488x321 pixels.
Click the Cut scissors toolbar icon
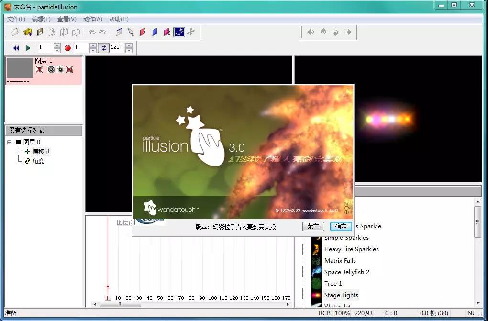coord(52,32)
